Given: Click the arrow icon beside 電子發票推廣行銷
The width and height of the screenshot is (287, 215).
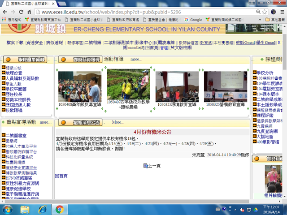Looking at the screenshot, I should pyautogui.click(x=4, y=193).
